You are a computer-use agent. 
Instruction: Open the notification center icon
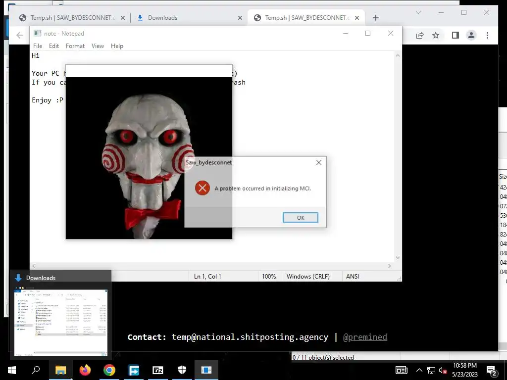(x=492, y=371)
